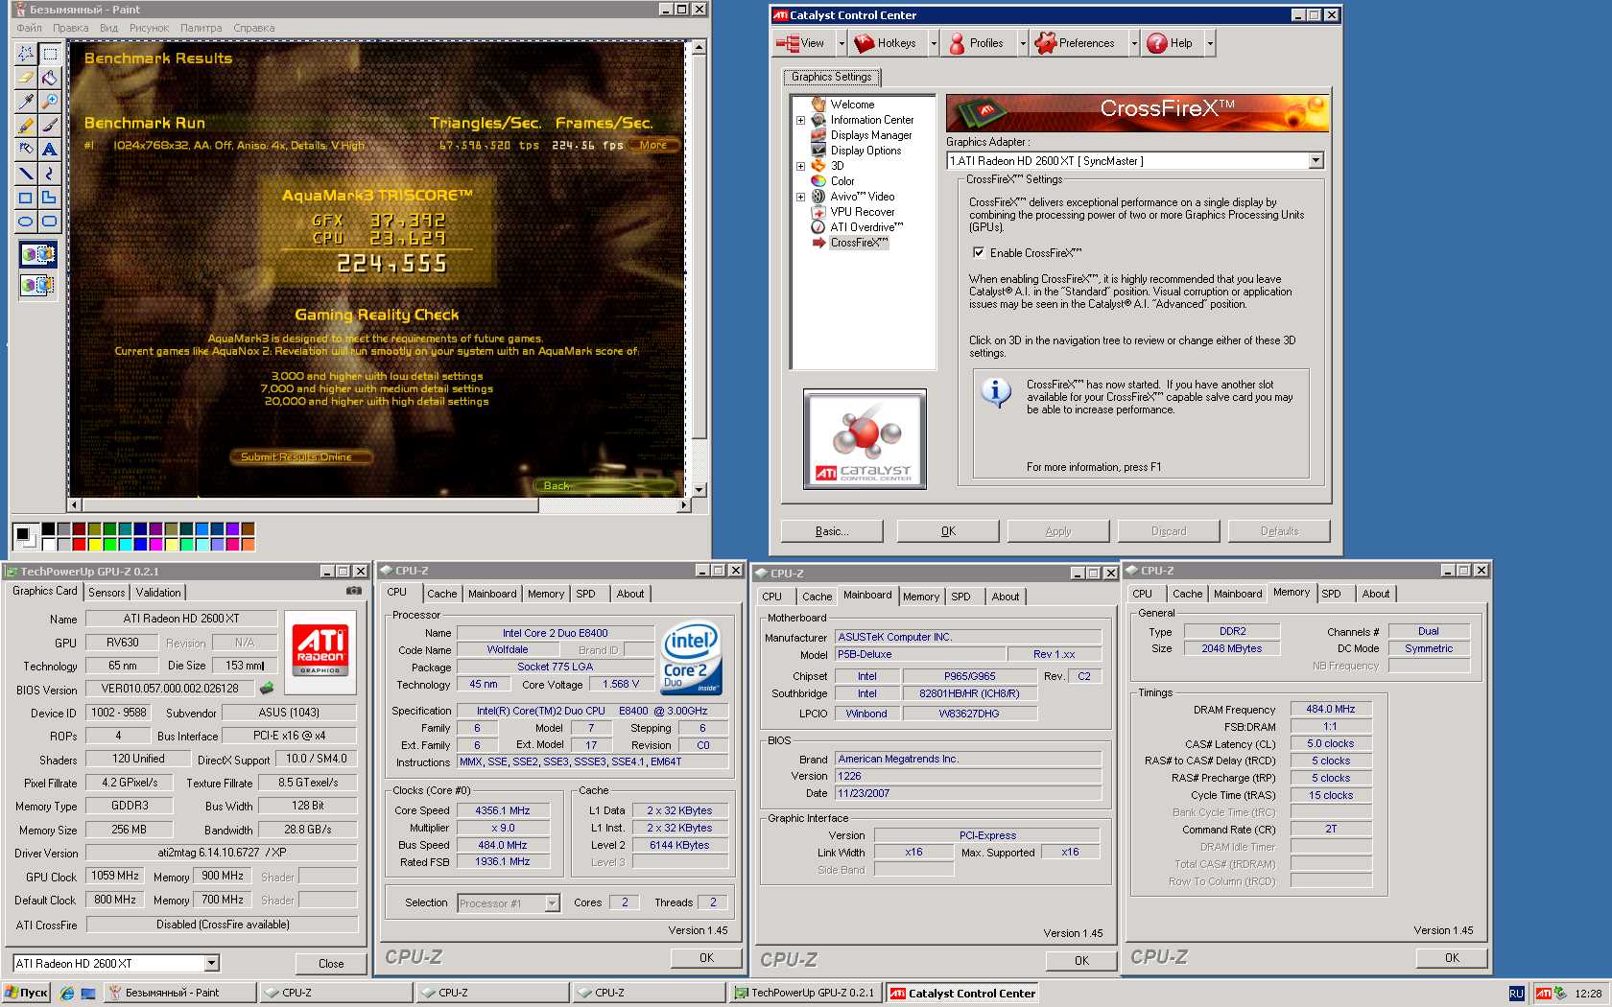The width and height of the screenshot is (1612, 1007).
Task: Open the Preferences dropdown arrow
Action: [1134, 43]
